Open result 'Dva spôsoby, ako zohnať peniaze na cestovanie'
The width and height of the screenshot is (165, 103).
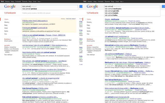point(44,61)
